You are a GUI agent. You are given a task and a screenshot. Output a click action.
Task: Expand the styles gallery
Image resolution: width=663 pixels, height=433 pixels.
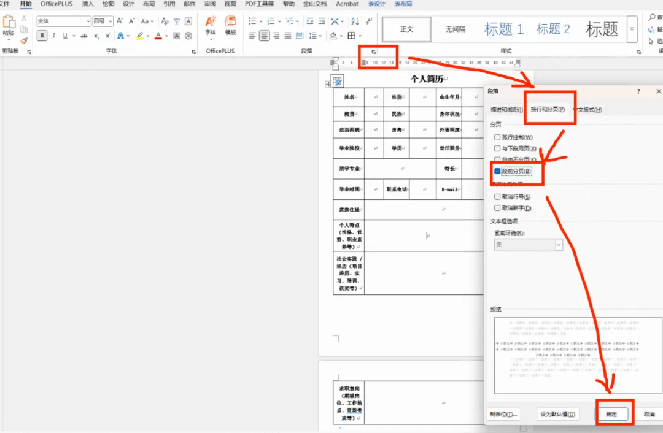[x=632, y=29]
